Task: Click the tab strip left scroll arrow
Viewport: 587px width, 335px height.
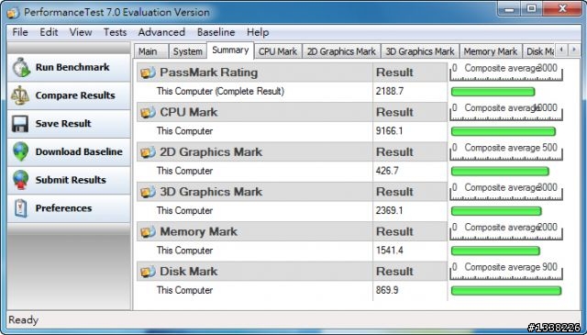Action: point(561,50)
